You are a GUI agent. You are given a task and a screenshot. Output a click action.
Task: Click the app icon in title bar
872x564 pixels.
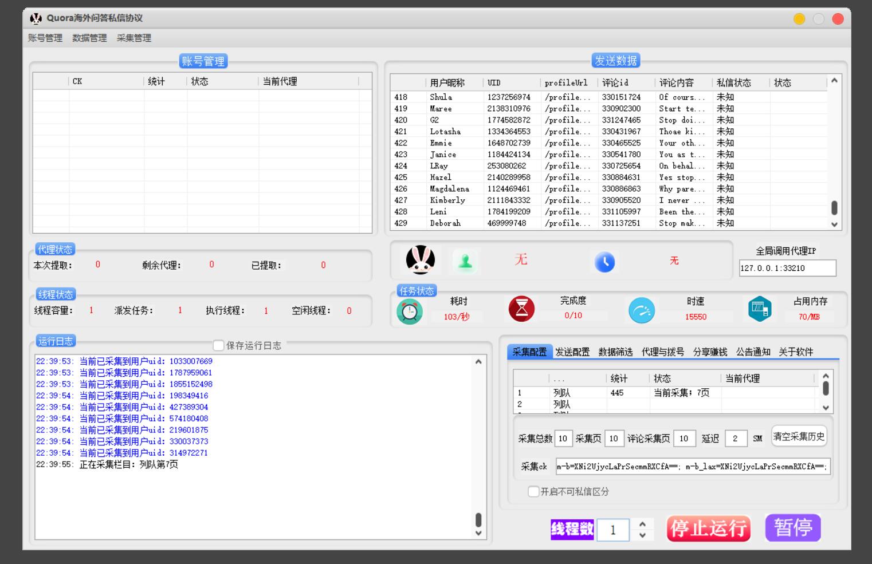[x=36, y=18]
